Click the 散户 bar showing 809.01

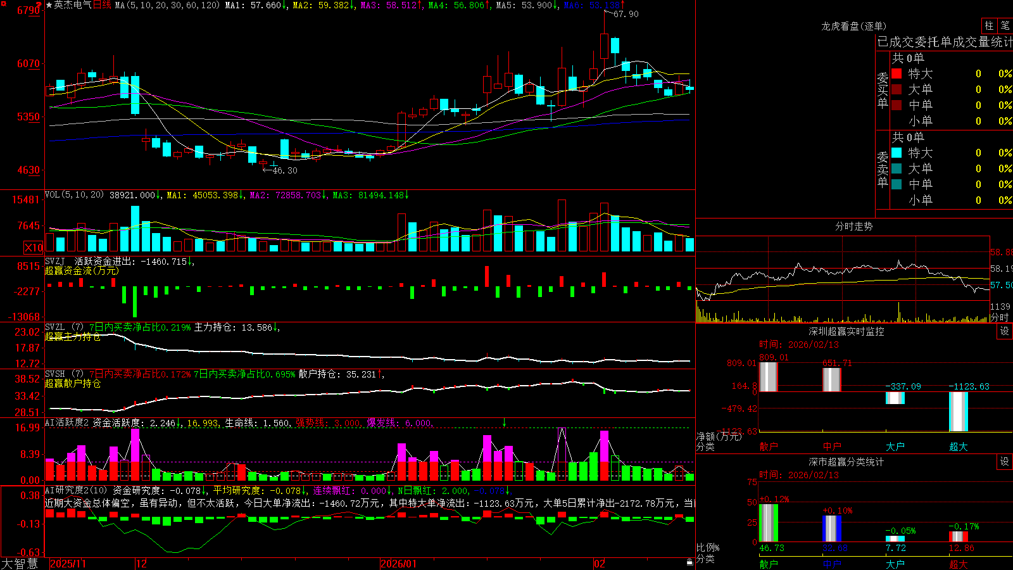coord(769,377)
